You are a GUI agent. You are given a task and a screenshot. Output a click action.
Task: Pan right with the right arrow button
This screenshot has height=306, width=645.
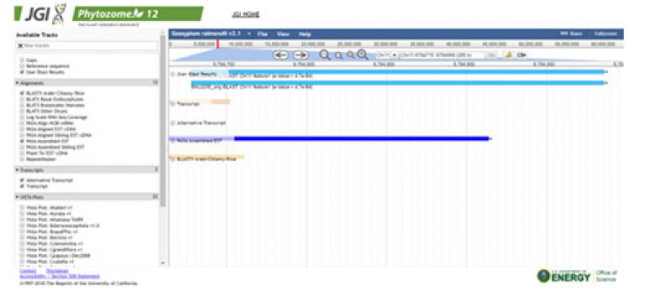coord(301,54)
